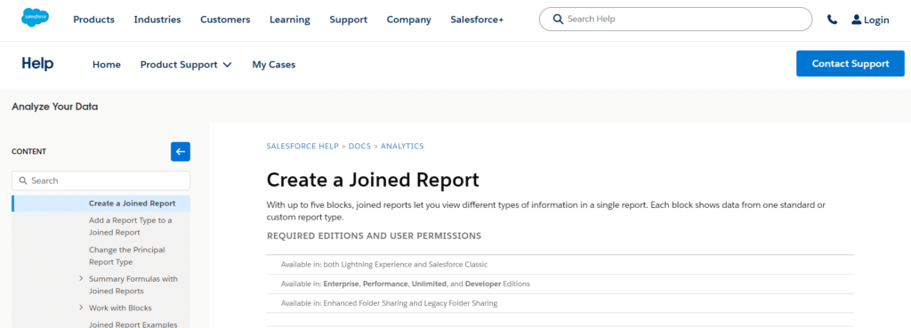Select Create a Joined Report tree item
911x328 pixels.
(x=101, y=204)
